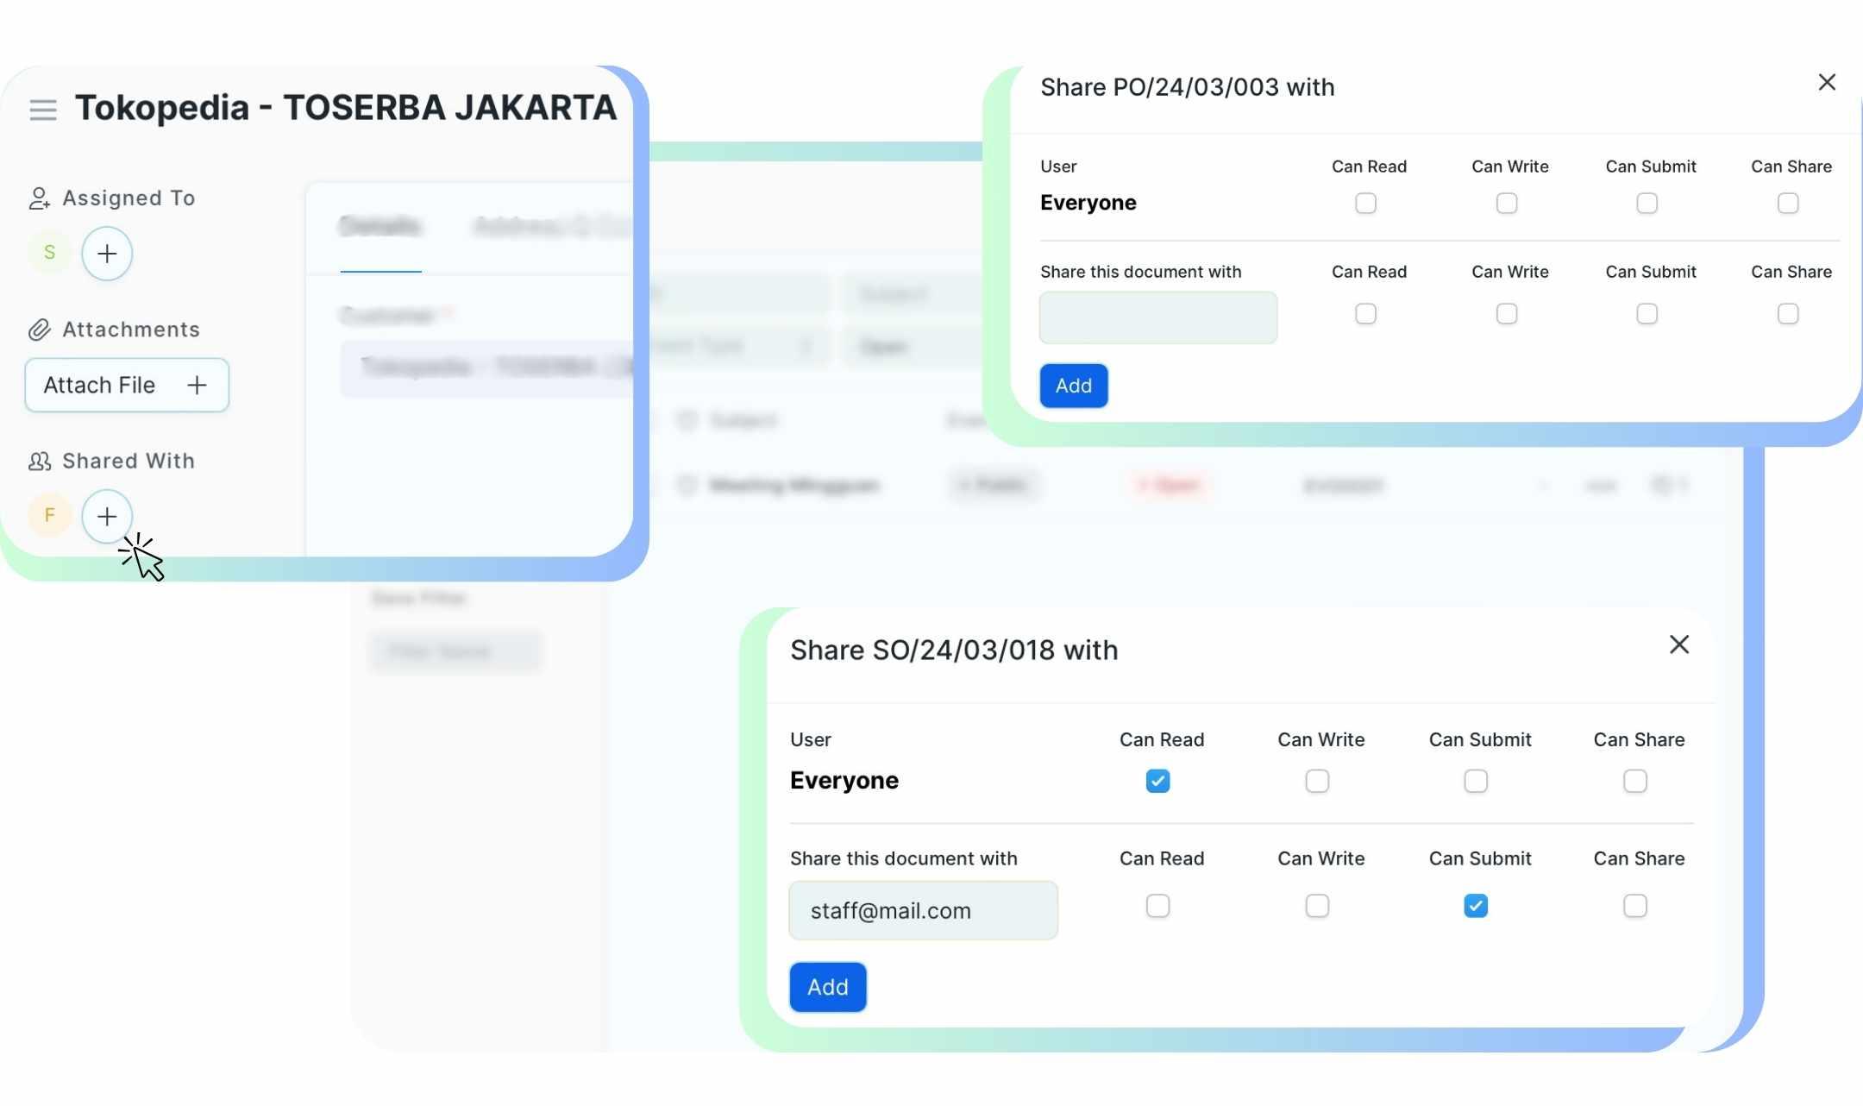
Task: Click the Attach File button
Action: click(127, 385)
